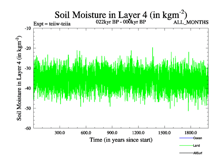Select the -30 y-axis tick label

(28, 68)
